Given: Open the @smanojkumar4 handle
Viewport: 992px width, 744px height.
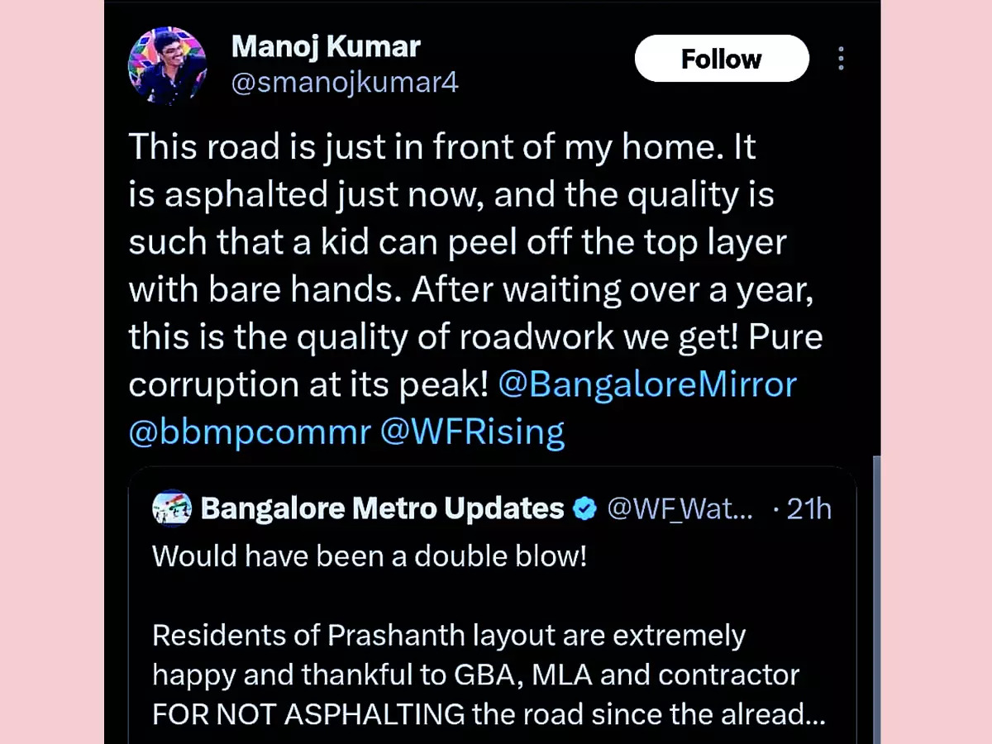Looking at the screenshot, I should [345, 83].
